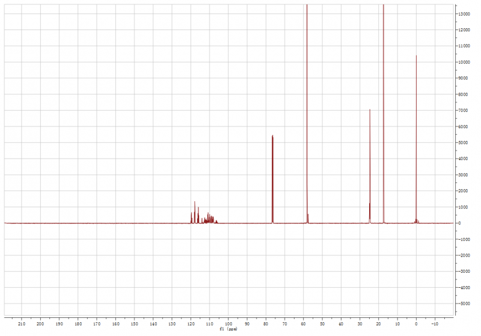Select the negative 3000 intensity label
The height and width of the screenshot is (336, 481).
tap(464, 271)
